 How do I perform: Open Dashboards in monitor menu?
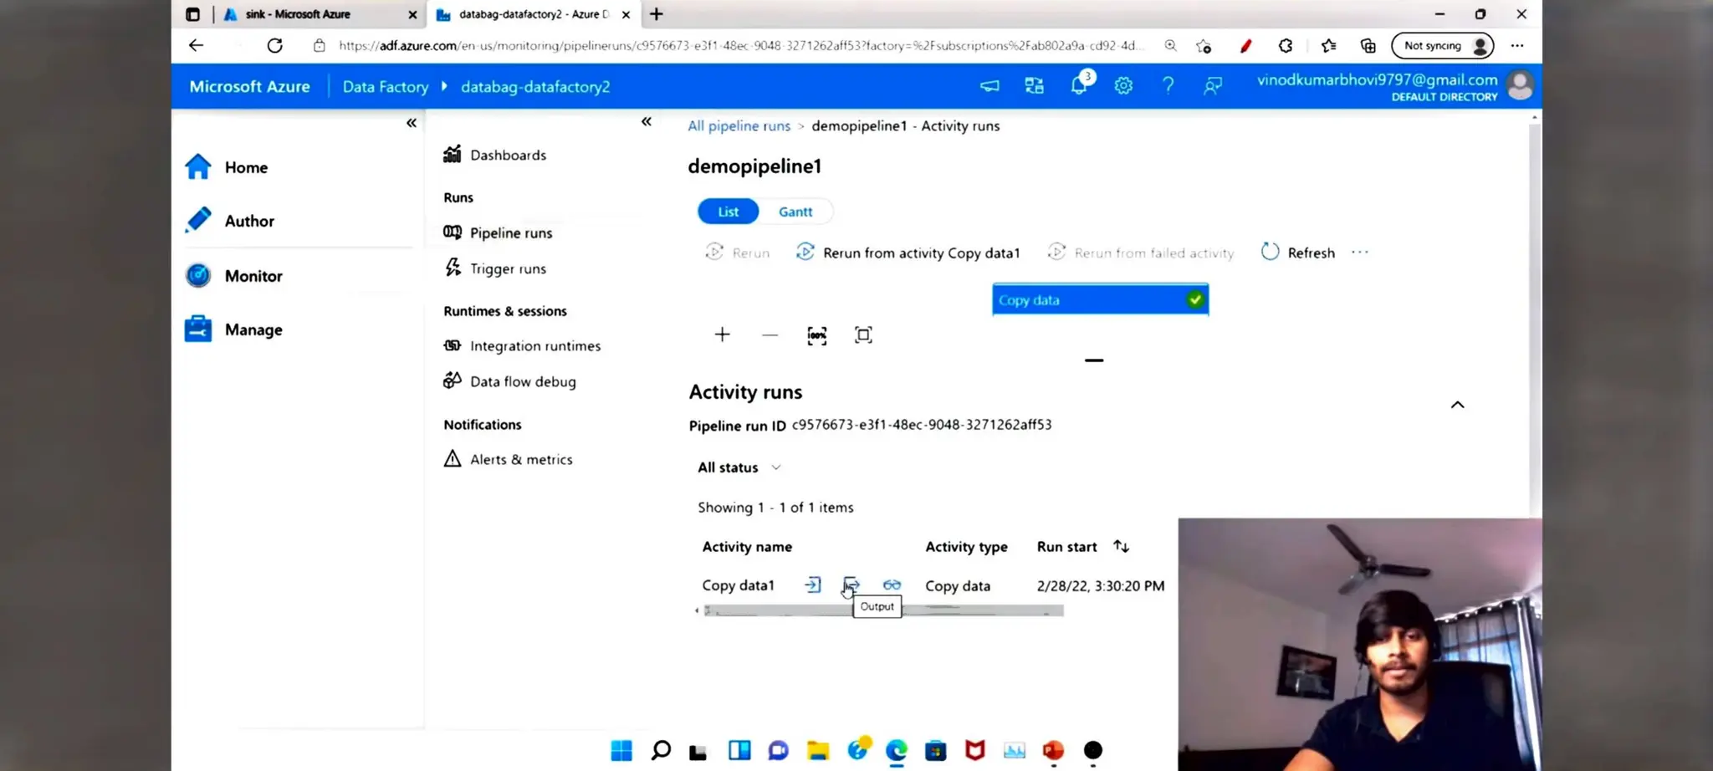click(495, 155)
